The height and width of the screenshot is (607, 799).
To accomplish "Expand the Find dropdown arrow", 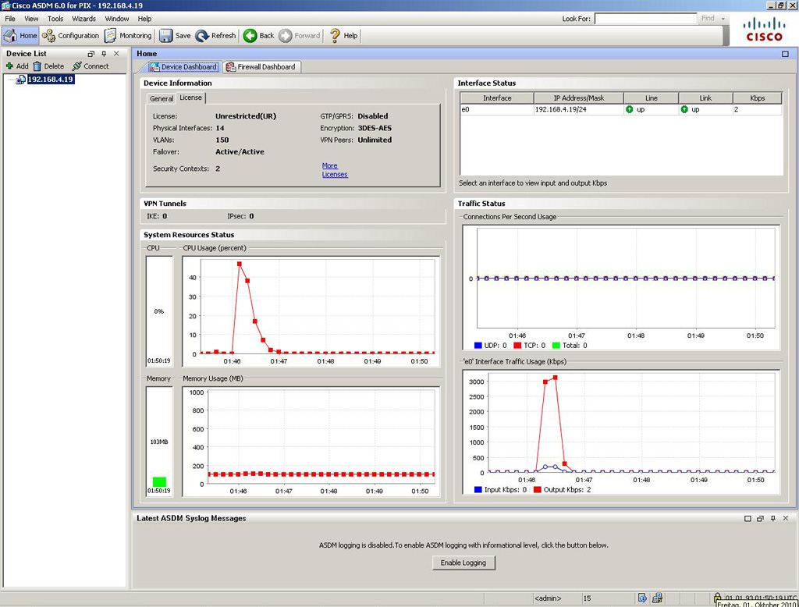I will tap(723, 19).
